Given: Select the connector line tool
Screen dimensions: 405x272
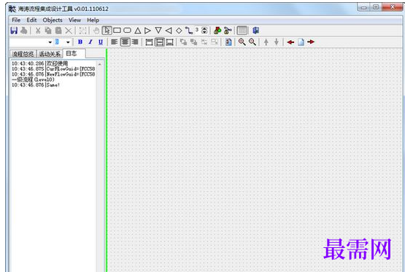Looking at the screenshot, I should pos(189,31).
